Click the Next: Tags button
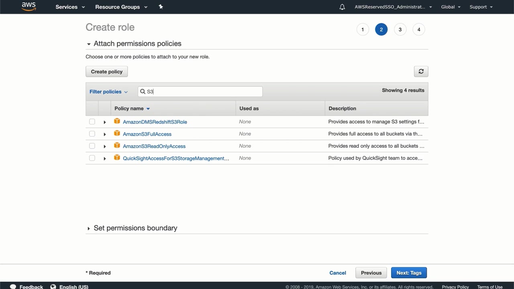514x289 pixels. click(409, 273)
